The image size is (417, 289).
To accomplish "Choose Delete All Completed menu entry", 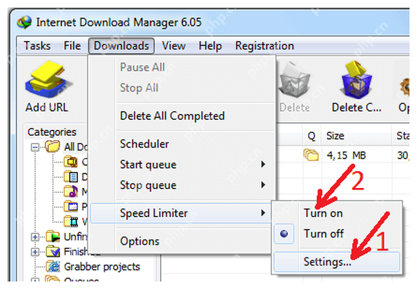I will (x=182, y=116).
